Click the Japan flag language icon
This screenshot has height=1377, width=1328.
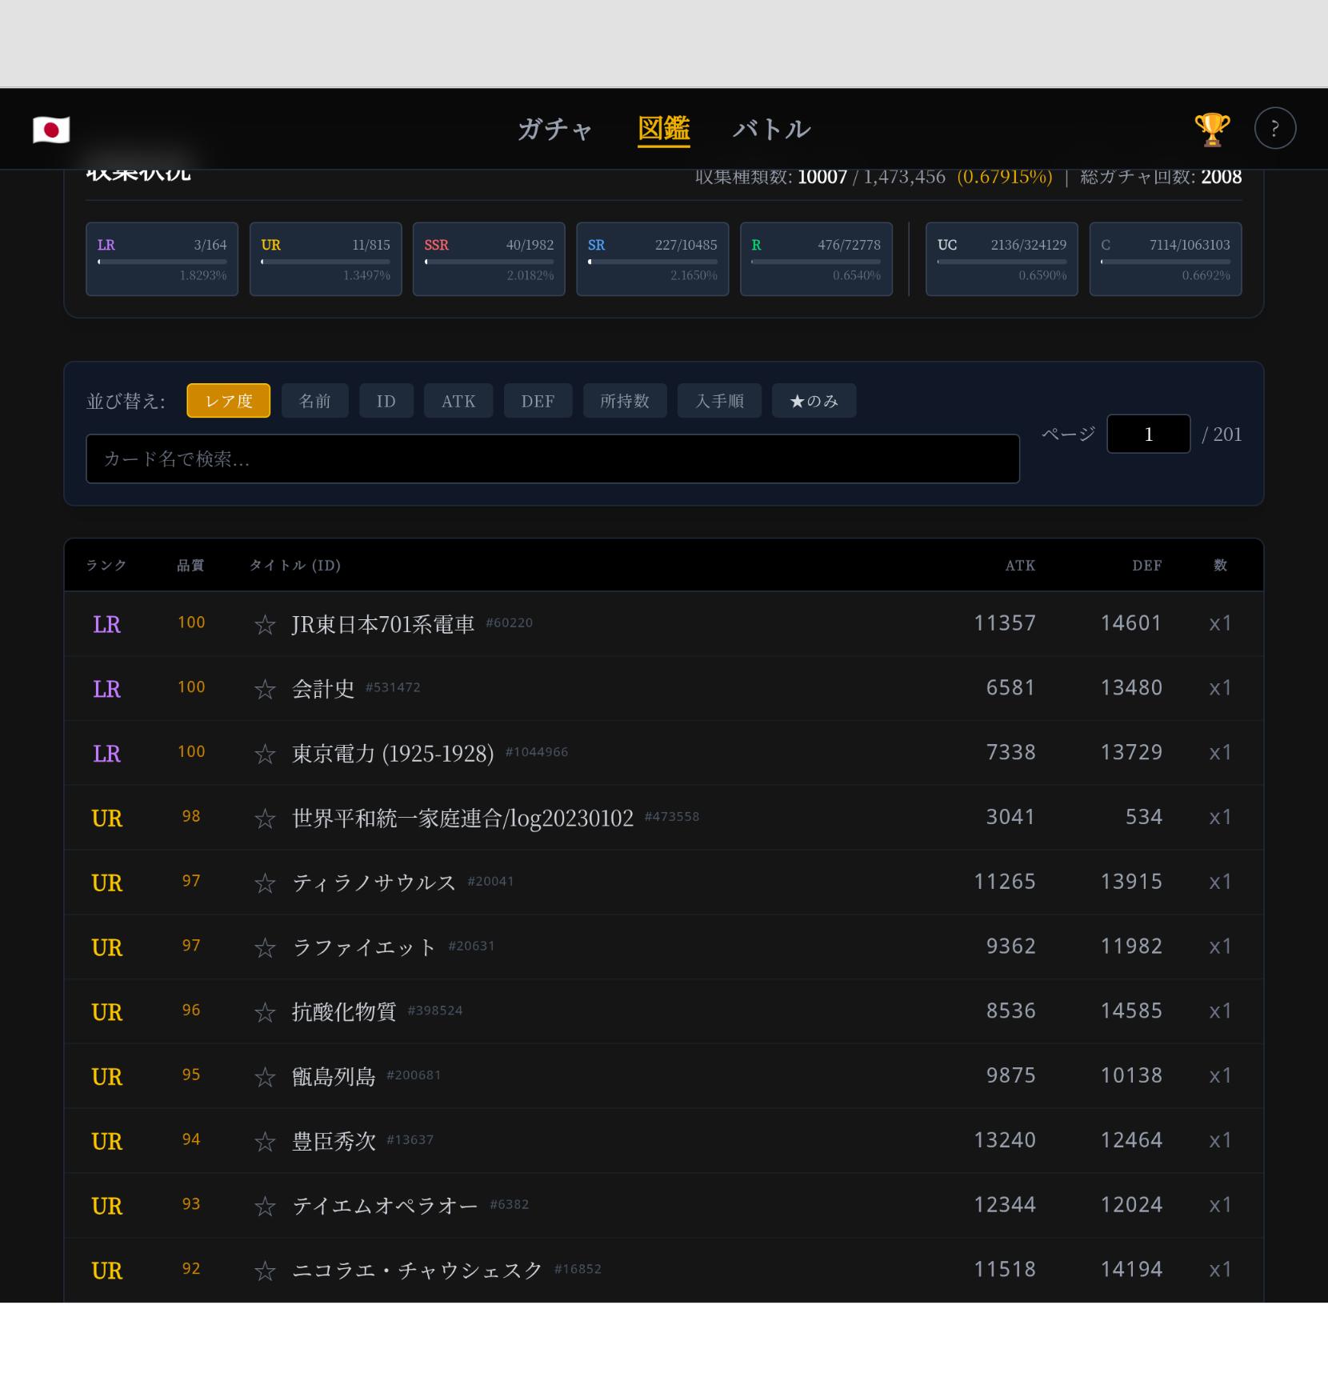(x=51, y=130)
